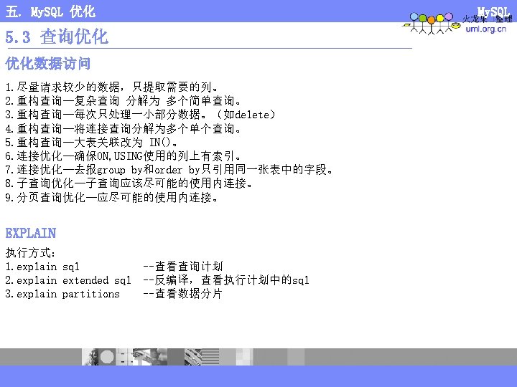Select subheading '优化数据访问'
This screenshot has width=517, height=387.
(48, 64)
